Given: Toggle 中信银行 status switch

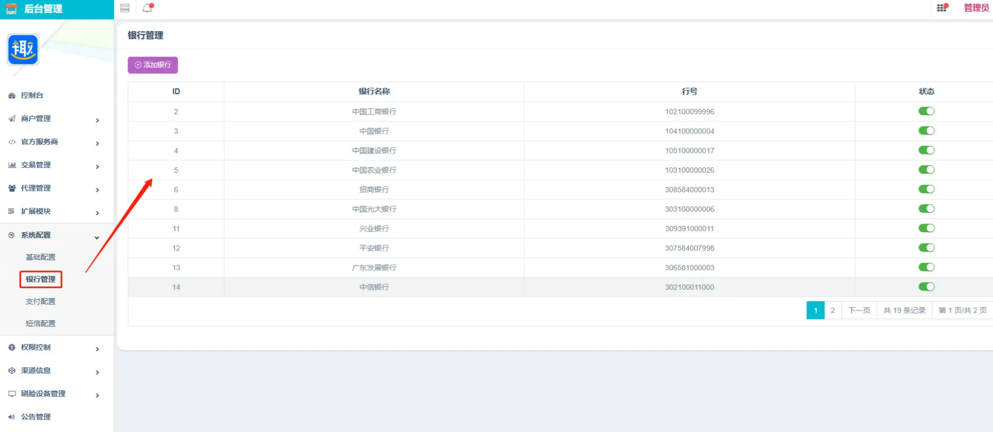Looking at the screenshot, I should coord(926,287).
